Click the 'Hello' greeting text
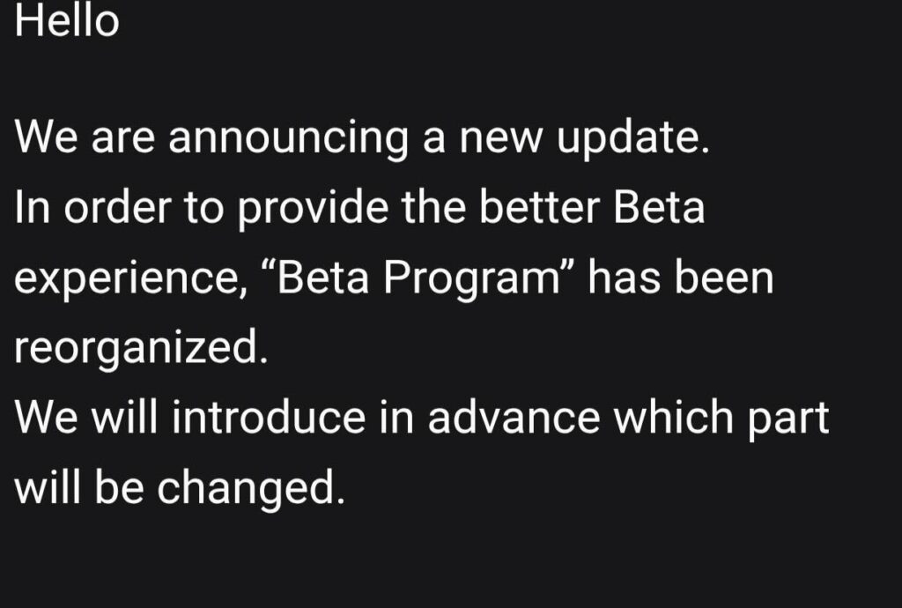 tap(67, 21)
